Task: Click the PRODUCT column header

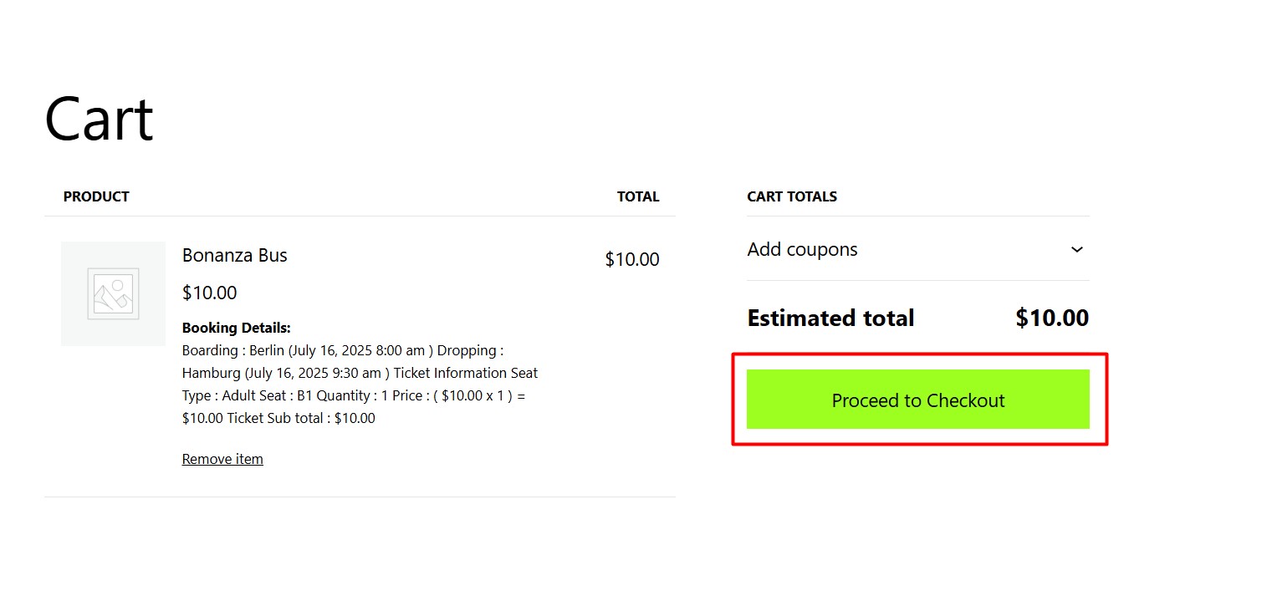Action: tap(96, 196)
